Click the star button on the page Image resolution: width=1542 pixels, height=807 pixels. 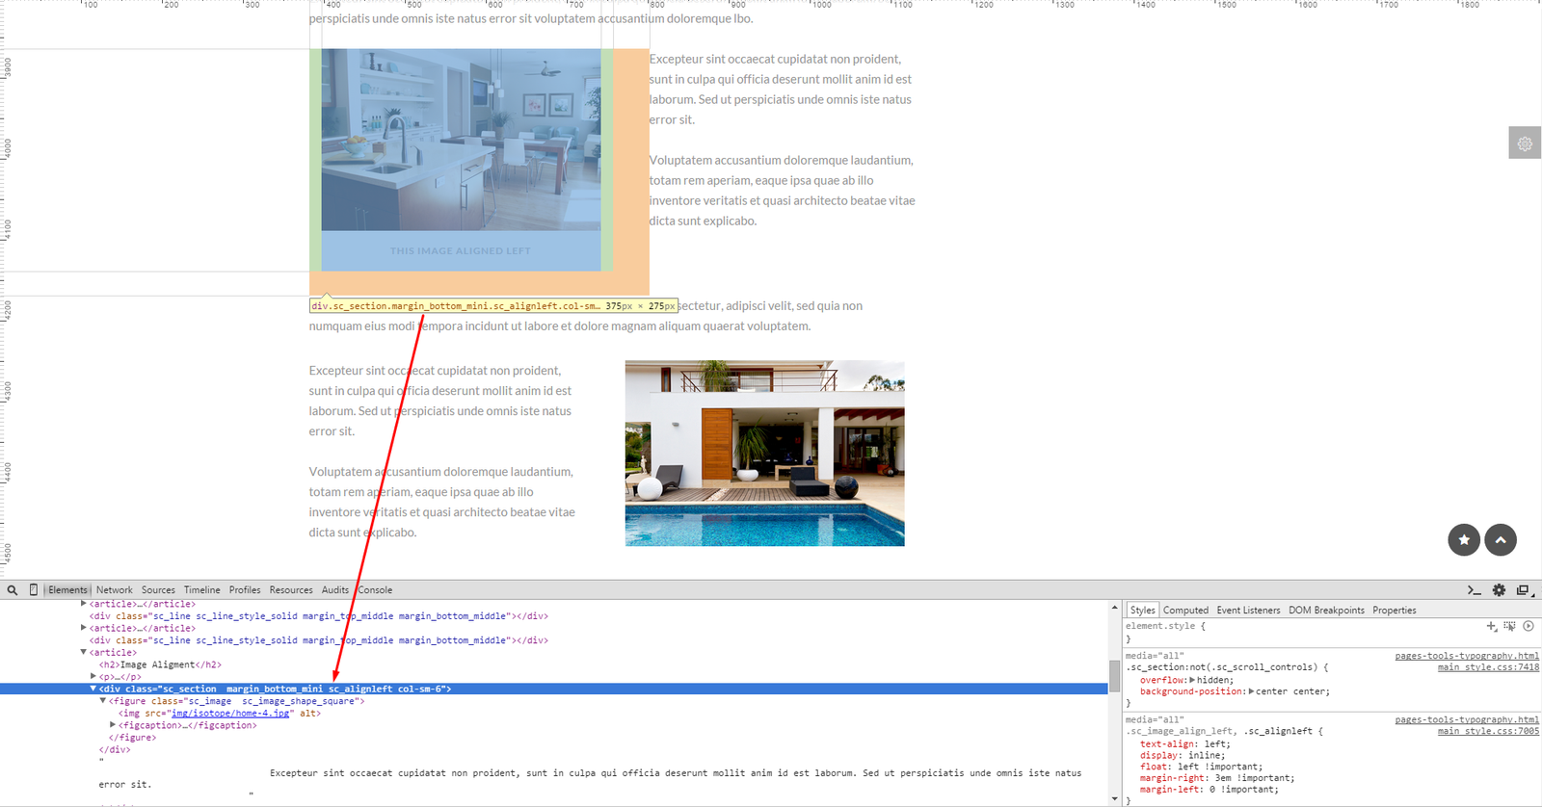pyautogui.click(x=1464, y=539)
